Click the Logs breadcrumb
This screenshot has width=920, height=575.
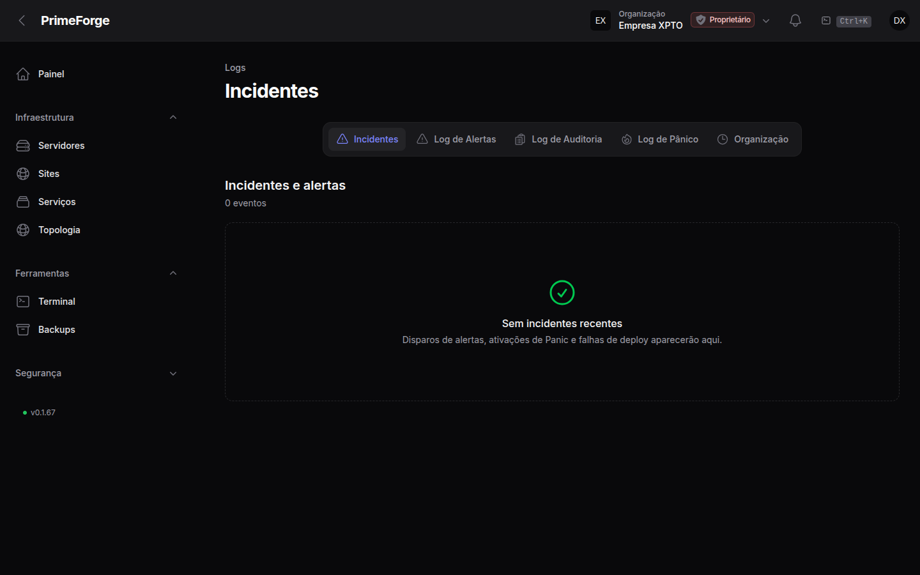coord(235,68)
